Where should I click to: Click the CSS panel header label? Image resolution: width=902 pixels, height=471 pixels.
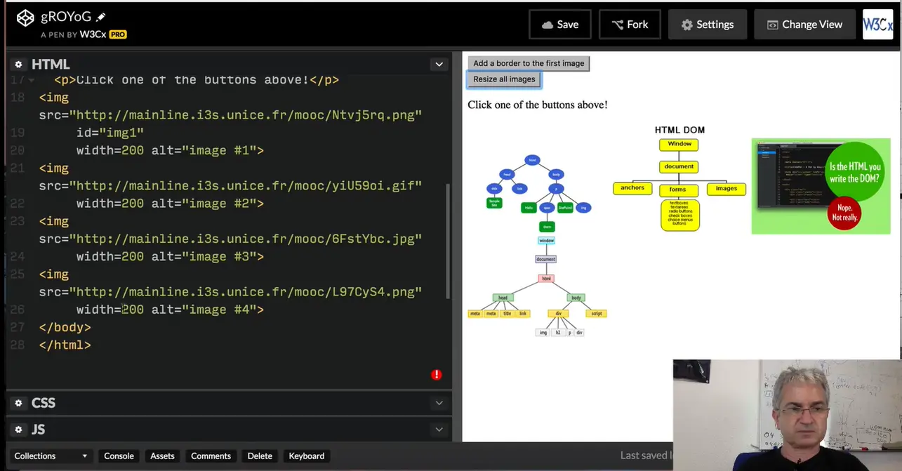coord(44,403)
